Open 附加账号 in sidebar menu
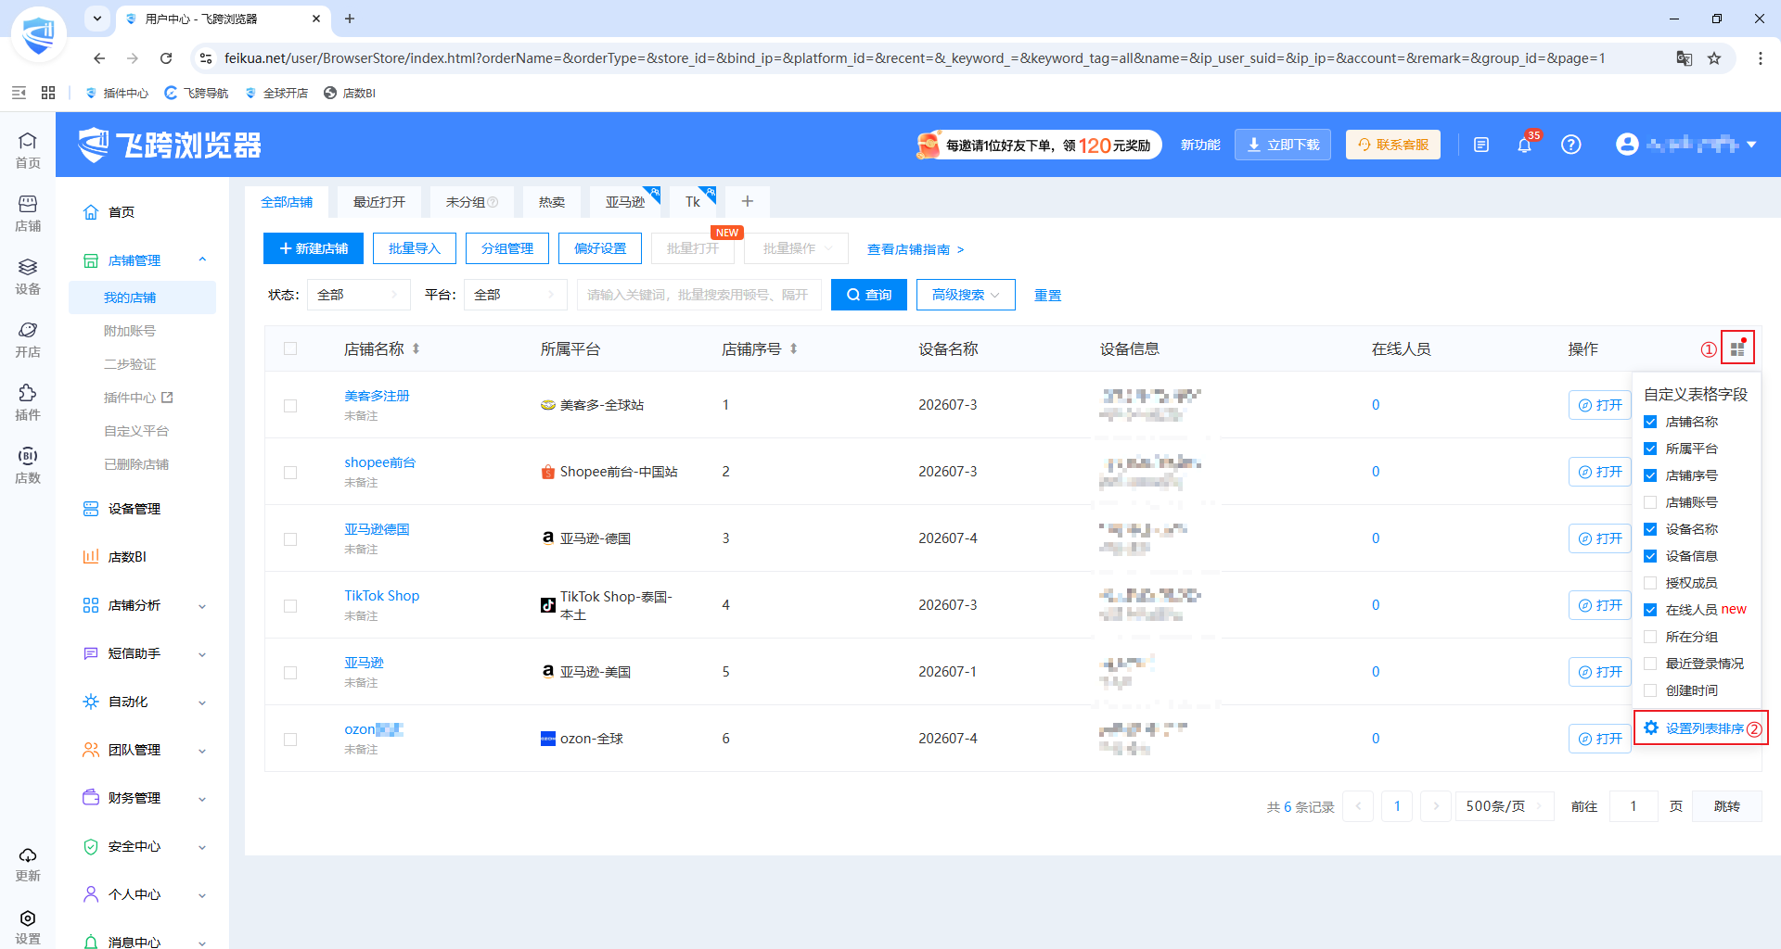This screenshot has height=949, width=1781. pyautogui.click(x=130, y=331)
